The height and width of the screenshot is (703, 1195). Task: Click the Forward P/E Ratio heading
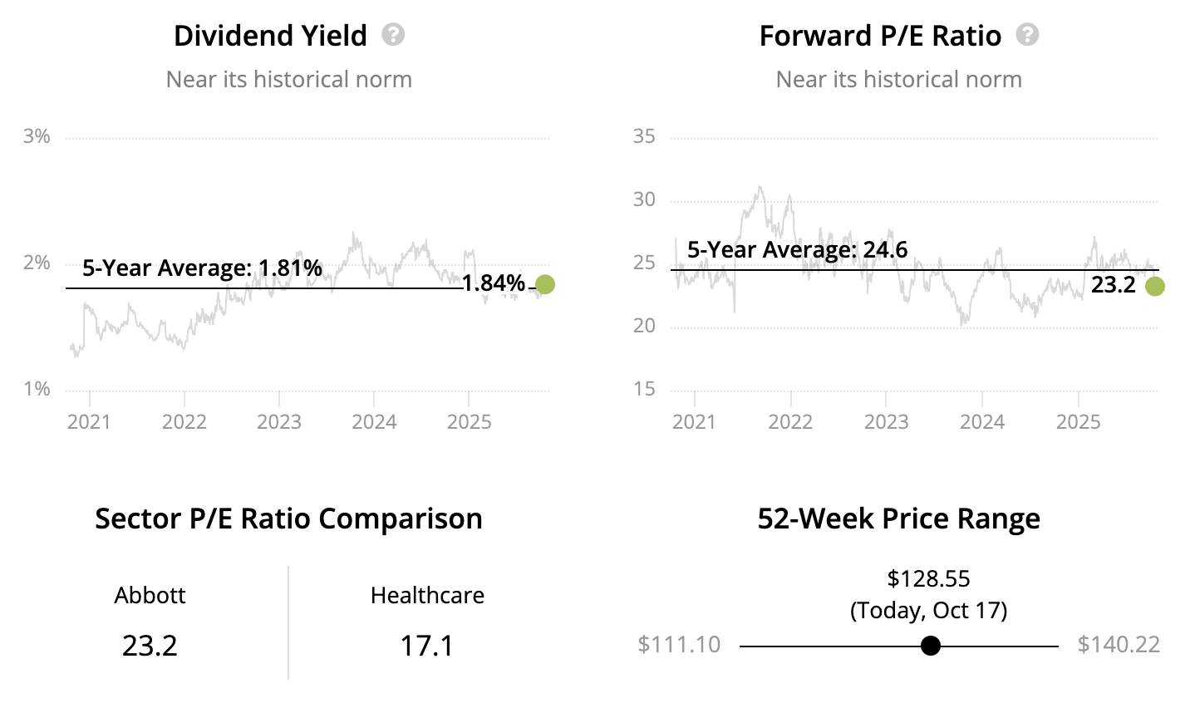880,36
